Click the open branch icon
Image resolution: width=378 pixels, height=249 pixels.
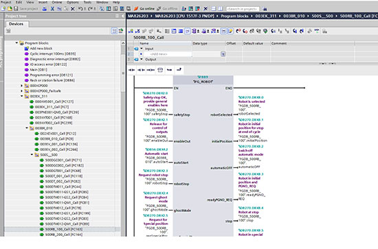click(170, 70)
